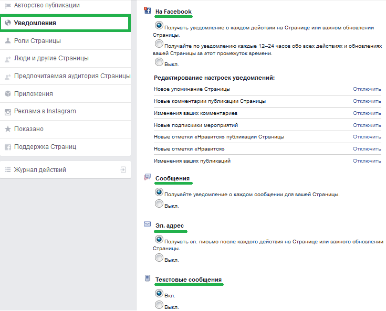The height and width of the screenshot is (311, 386).
Task: Click Отключить for Новые подписчики мероприятий
Action: click(367, 125)
